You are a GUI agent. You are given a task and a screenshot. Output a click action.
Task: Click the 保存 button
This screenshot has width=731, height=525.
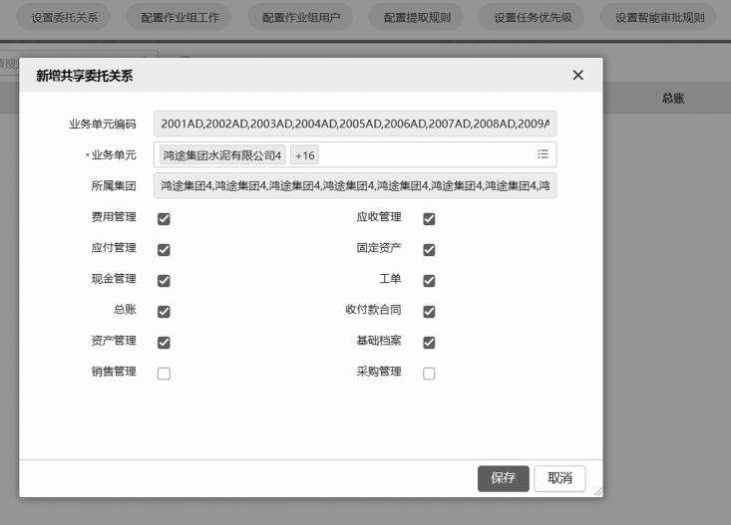tap(503, 478)
